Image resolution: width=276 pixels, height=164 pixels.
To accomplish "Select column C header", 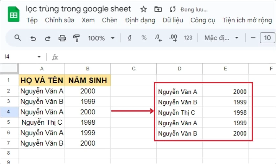I will coord(134,69).
